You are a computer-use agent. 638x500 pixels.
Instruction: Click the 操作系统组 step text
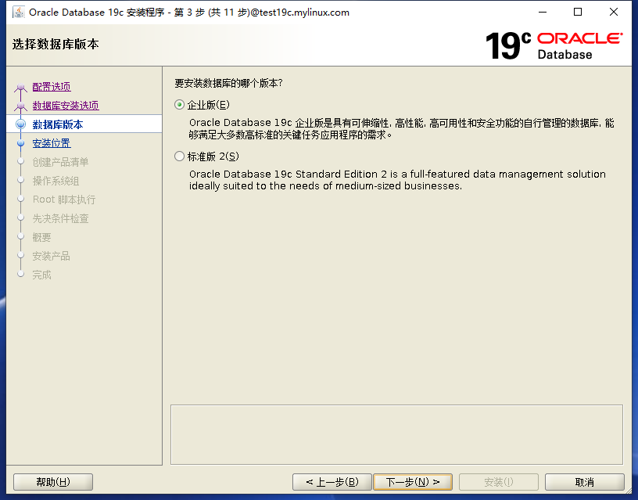point(56,181)
